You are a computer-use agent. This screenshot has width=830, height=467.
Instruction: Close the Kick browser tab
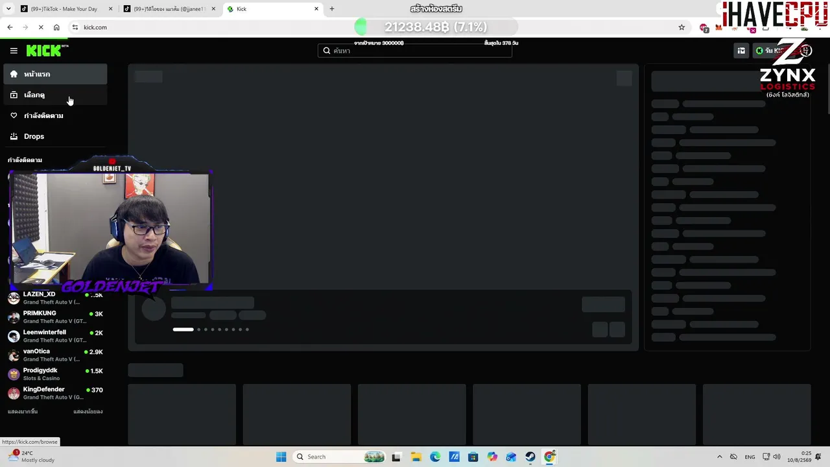[316, 9]
